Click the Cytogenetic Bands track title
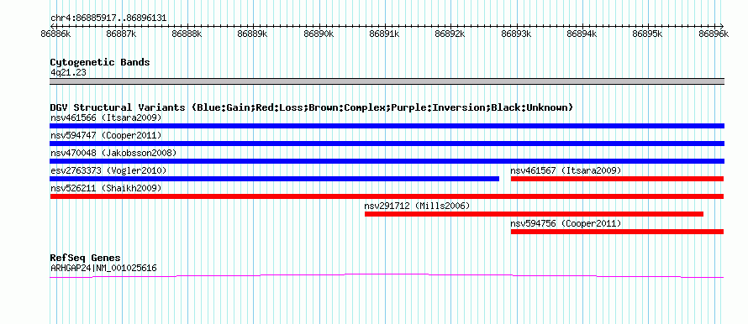 [100, 62]
